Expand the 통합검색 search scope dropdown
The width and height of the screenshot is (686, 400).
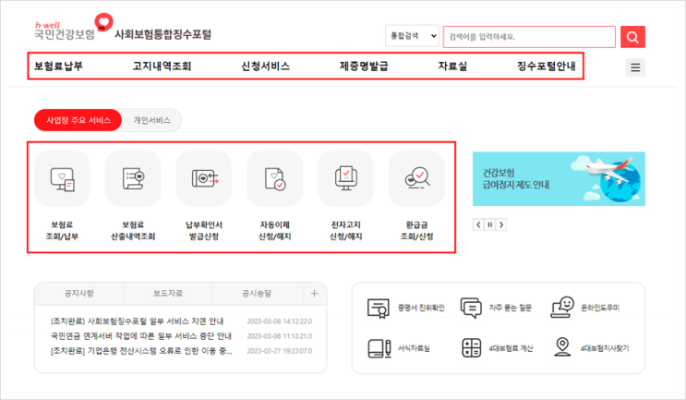pos(412,36)
